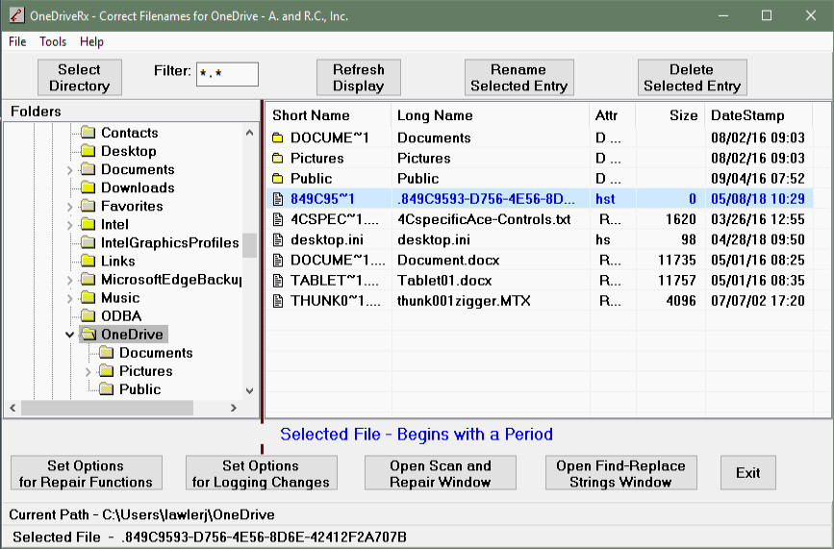Open Scan and Repair Window

pos(440,473)
